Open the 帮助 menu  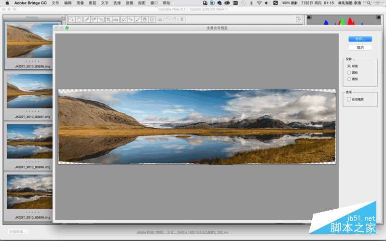tap(166, 3)
